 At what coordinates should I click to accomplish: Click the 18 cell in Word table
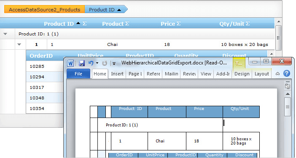tap(205, 141)
